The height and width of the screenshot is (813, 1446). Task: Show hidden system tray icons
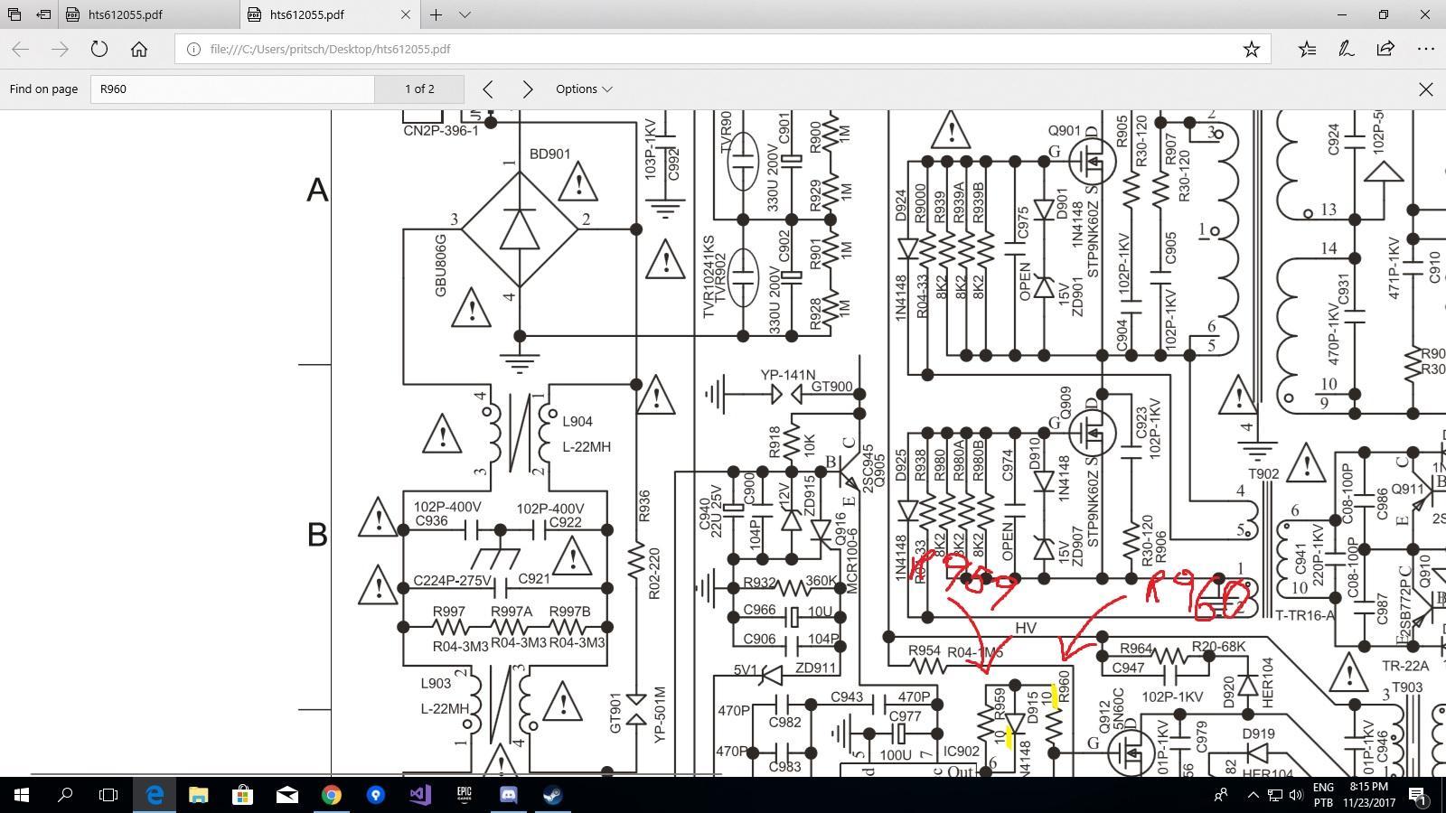(x=1253, y=795)
